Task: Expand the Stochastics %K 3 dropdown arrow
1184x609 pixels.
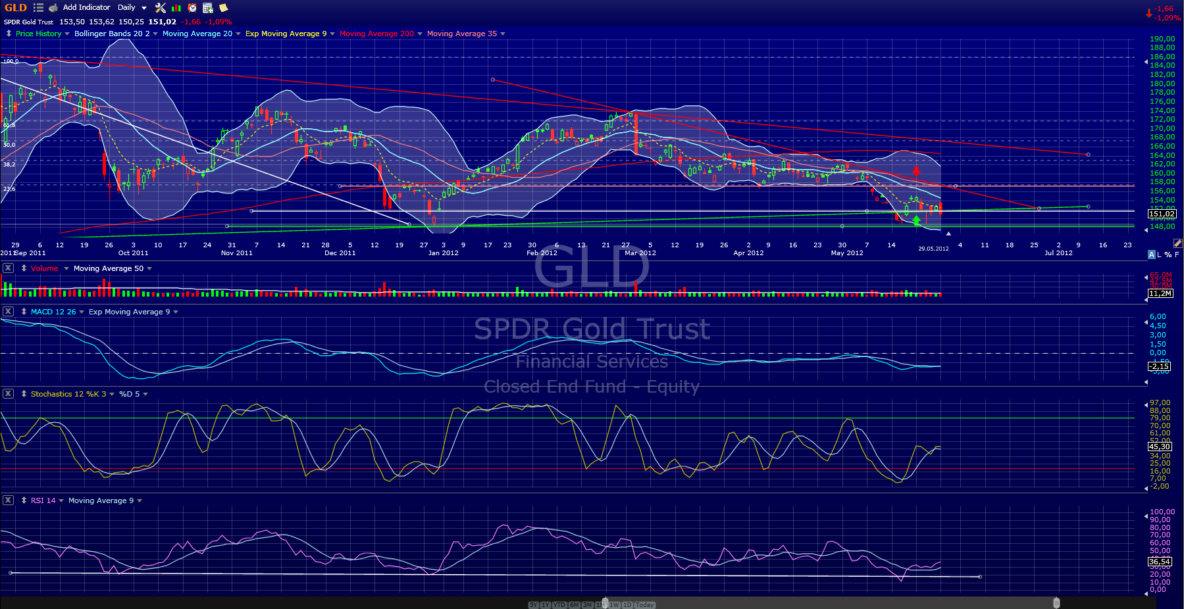Action: [x=112, y=395]
